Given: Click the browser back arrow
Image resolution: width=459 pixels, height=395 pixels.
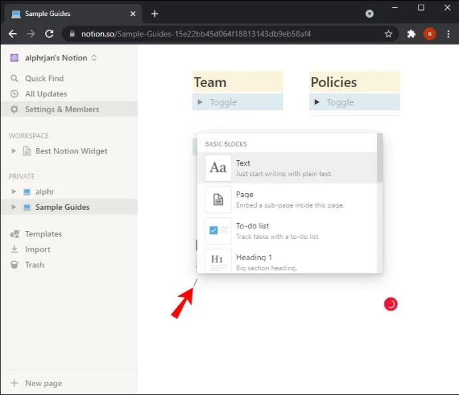Looking at the screenshot, I should pyautogui.click(x=13, y=34).
